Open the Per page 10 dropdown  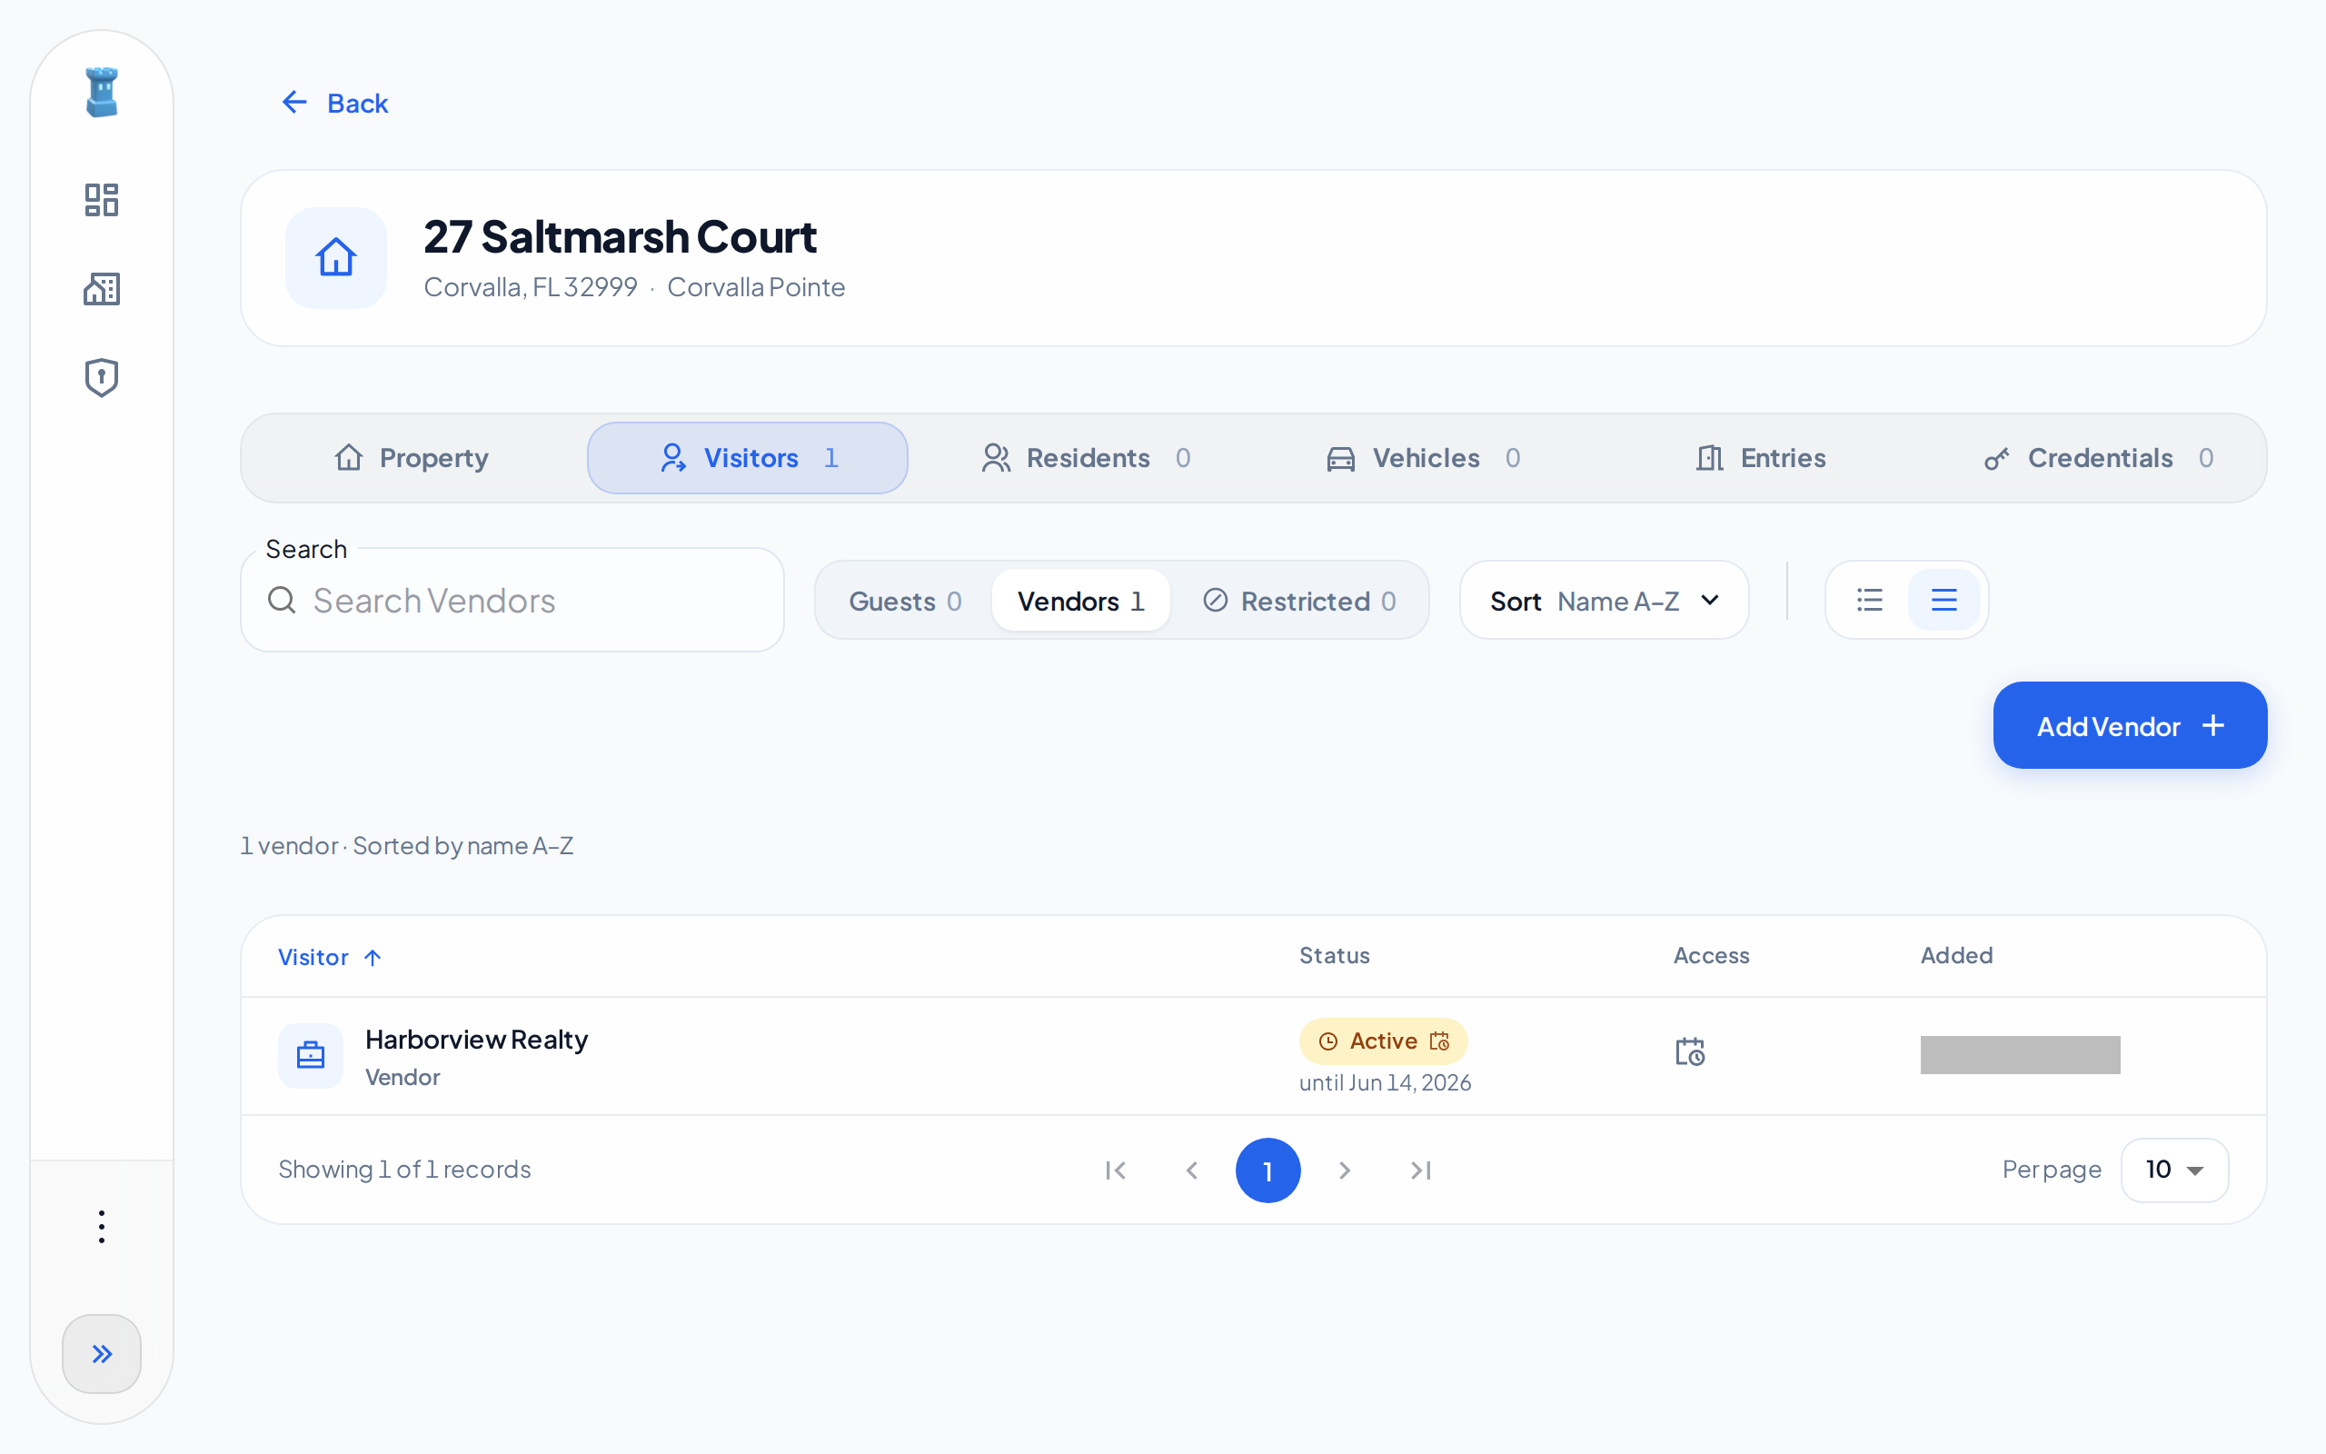(2174, 1170)
